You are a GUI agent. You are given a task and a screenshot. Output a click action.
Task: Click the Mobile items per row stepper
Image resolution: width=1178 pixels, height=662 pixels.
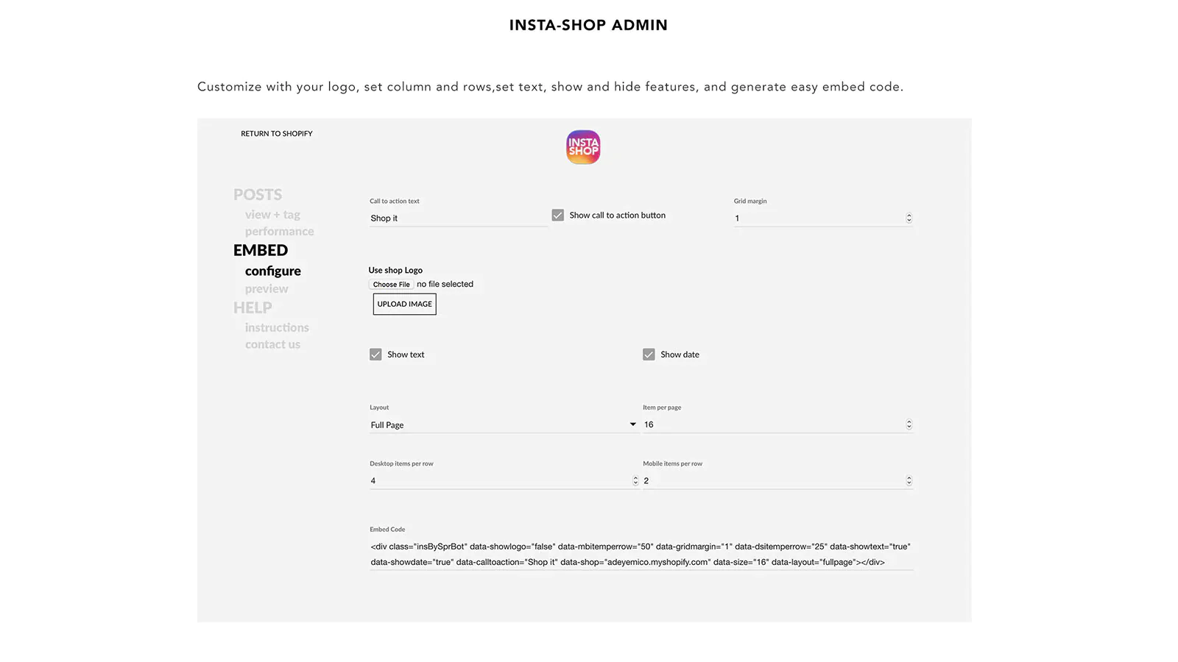tap(909, 480)
